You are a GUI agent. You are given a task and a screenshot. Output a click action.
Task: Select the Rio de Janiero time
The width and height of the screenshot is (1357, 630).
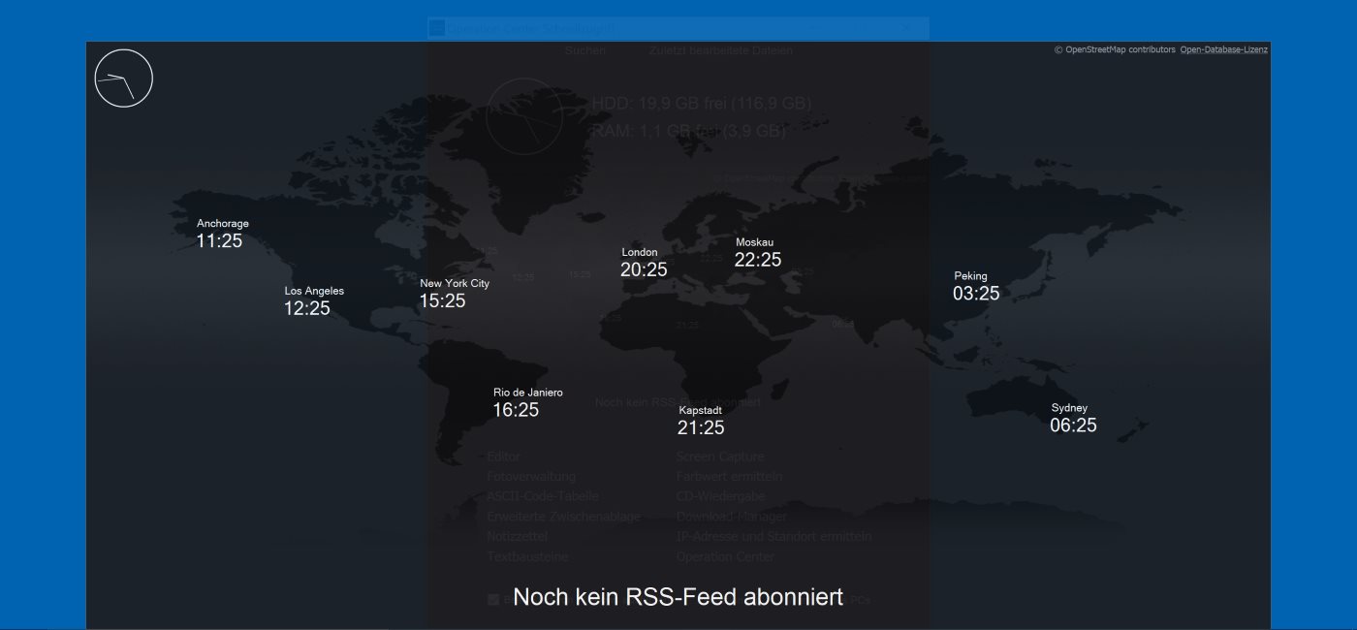tap(525, 402)
